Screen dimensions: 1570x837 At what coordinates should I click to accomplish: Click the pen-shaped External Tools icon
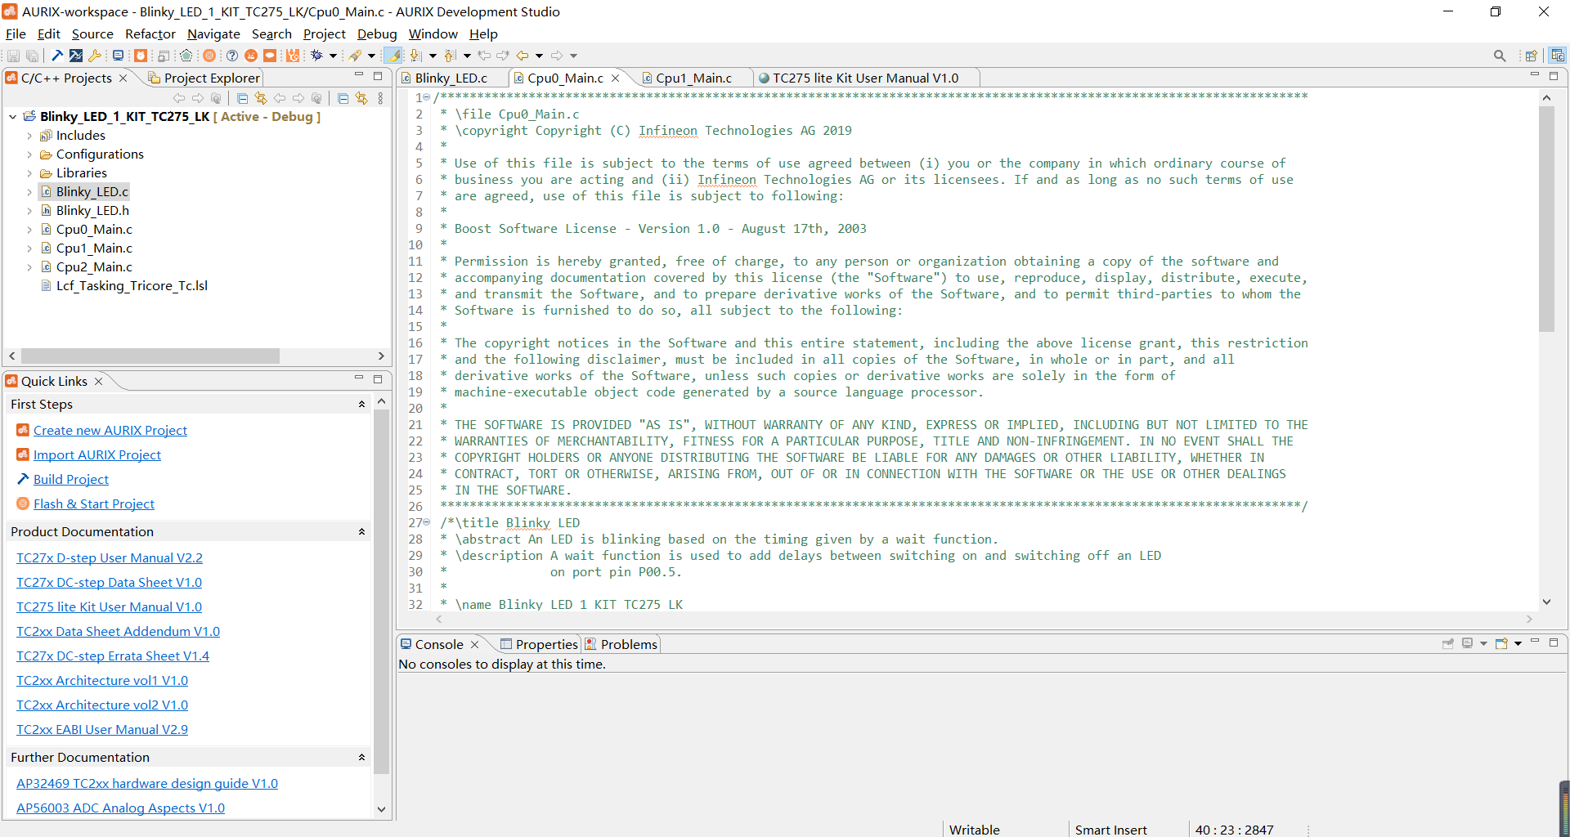pyautogui.click(x=354, y=56)
